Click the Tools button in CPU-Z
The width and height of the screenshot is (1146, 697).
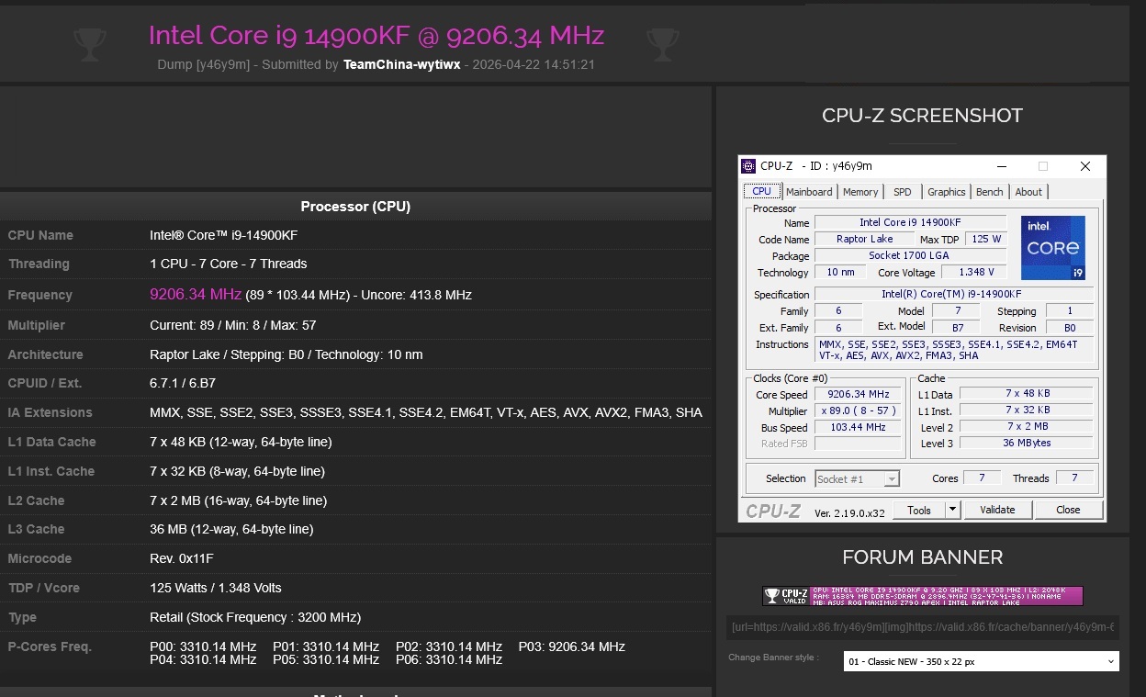tap(919, 510)
